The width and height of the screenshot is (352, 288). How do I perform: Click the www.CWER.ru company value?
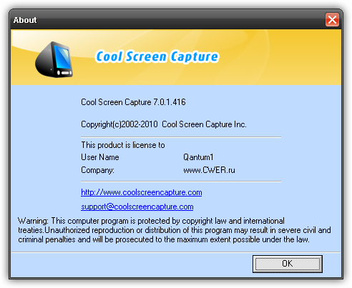click(209, 170)
